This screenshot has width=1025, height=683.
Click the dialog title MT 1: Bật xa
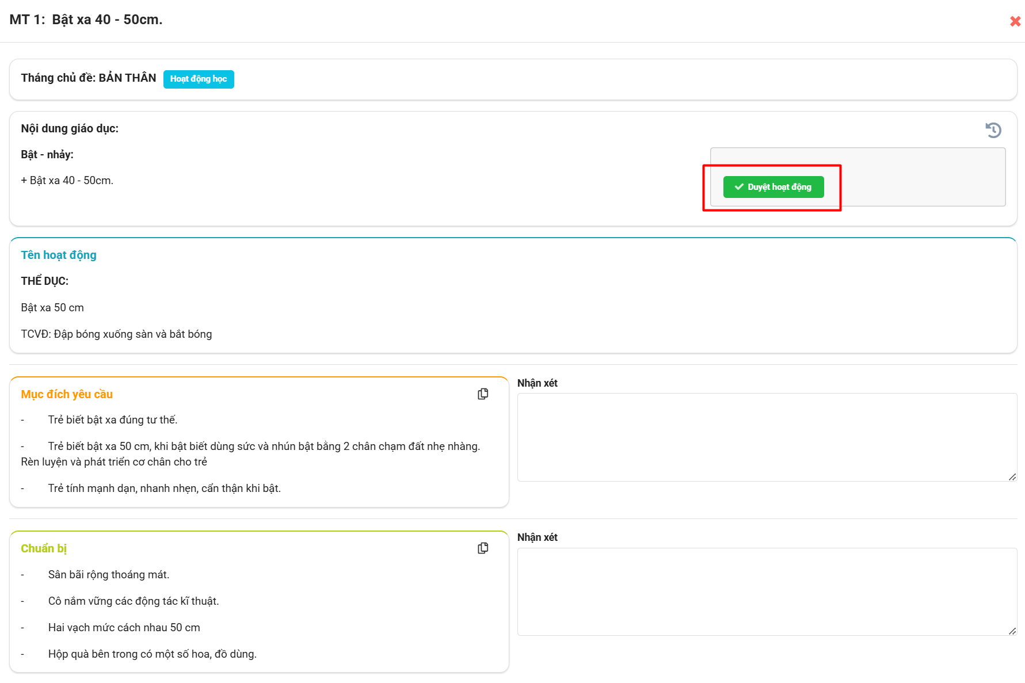(x=86, y=20)
